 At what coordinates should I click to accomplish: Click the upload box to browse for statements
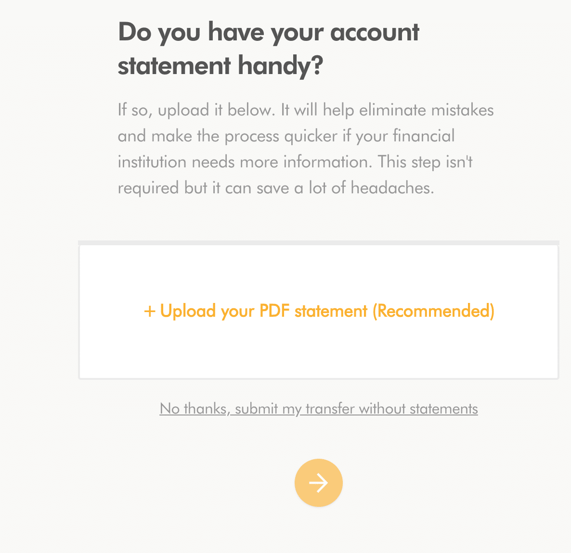(x=318, y=311)
